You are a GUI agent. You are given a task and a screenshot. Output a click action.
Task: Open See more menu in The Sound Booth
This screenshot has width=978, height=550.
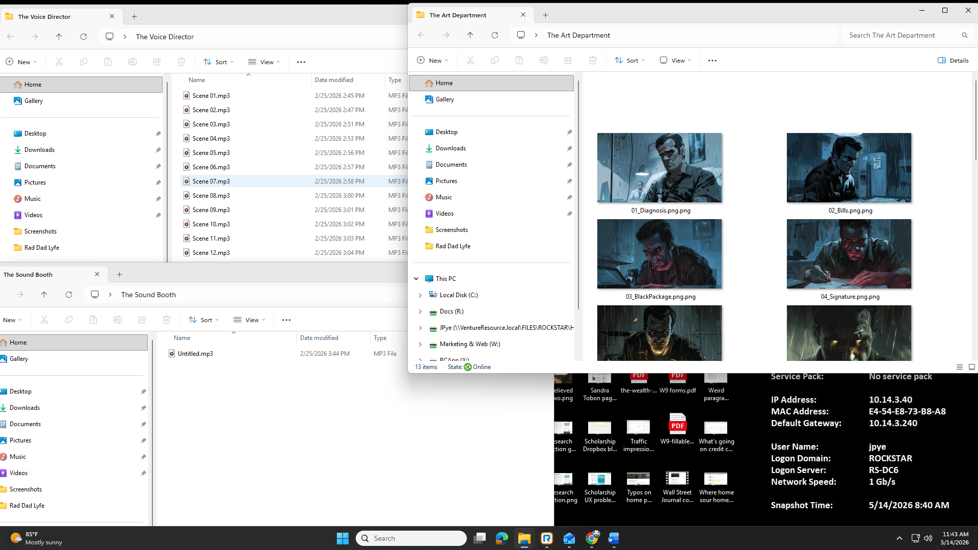click(x=286, y=320)
